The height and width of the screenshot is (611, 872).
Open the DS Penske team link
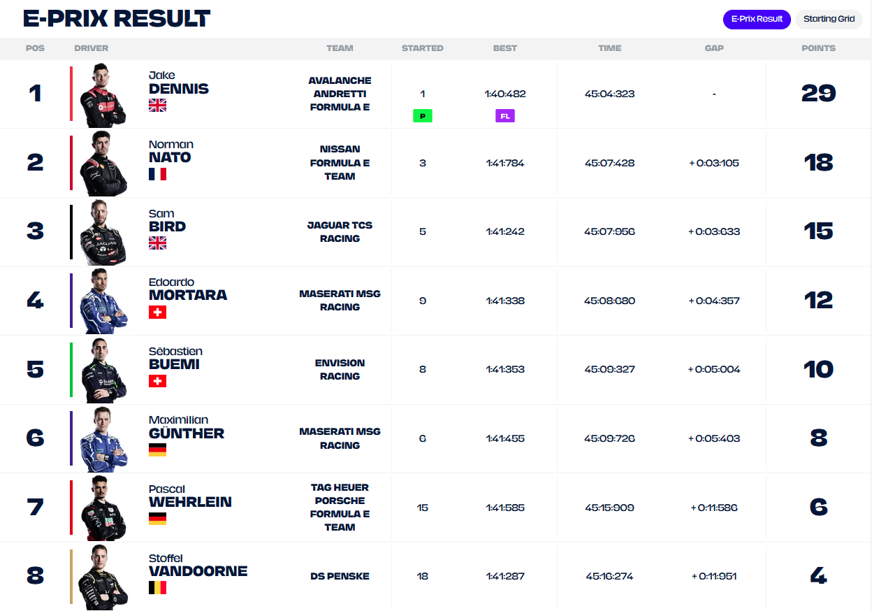[x=340, y=576]
